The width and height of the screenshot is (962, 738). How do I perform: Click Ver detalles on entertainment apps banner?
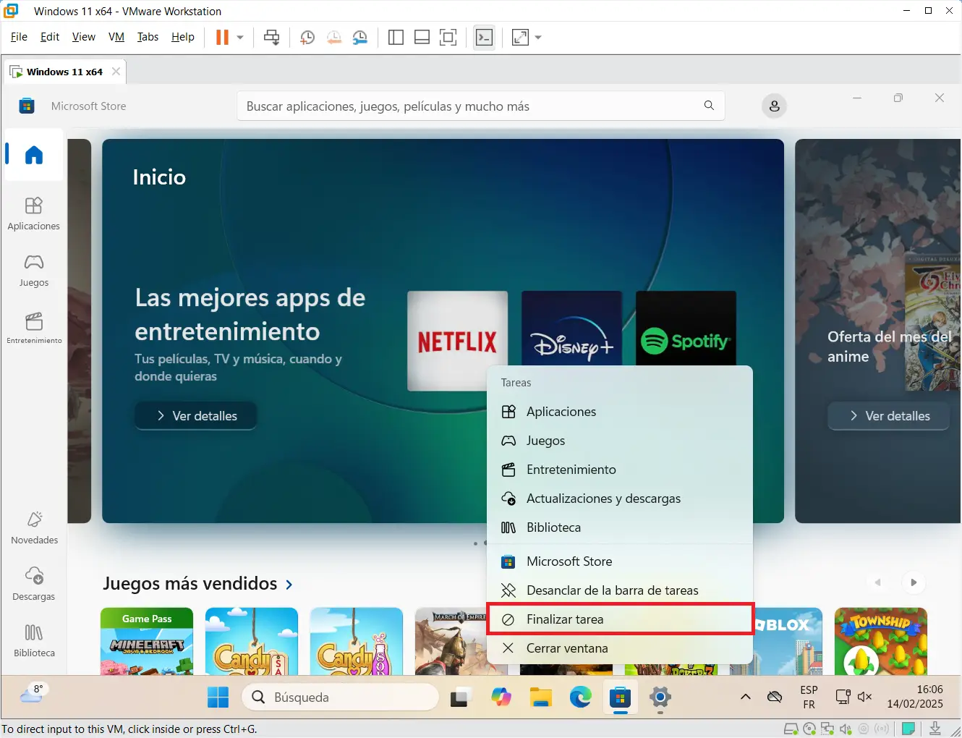coord(196,416)
